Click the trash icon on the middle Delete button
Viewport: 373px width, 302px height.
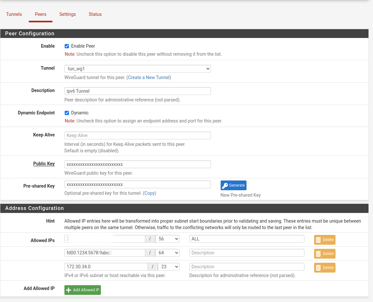pos(319,253)
